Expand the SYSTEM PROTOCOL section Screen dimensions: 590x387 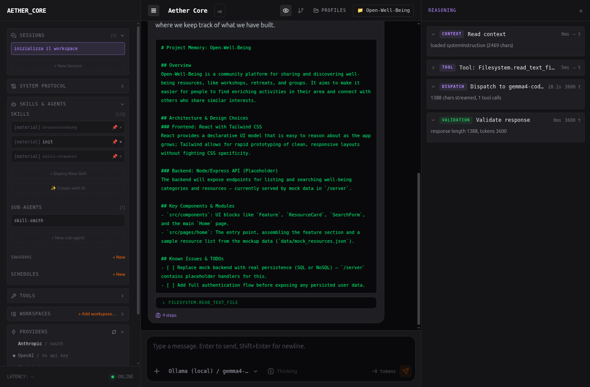pos(122,86)
